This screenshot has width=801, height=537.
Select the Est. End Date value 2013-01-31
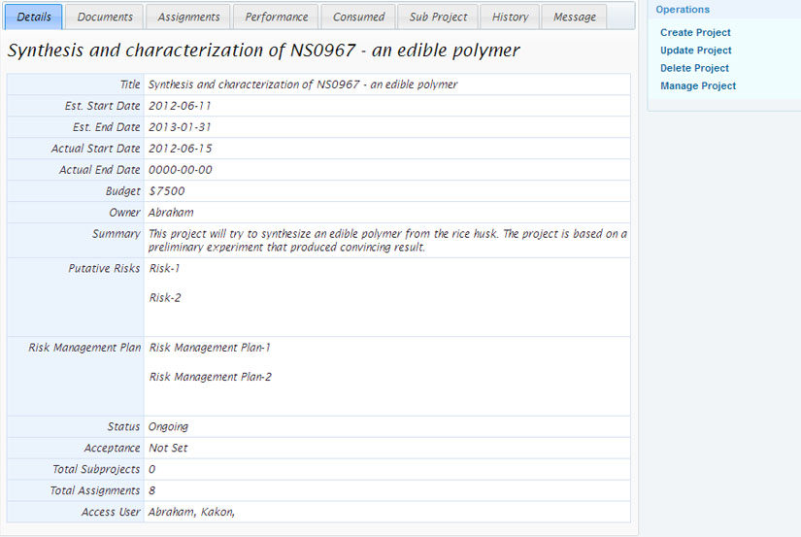[x=180, y=127]
